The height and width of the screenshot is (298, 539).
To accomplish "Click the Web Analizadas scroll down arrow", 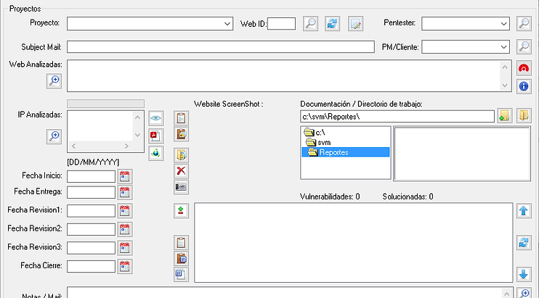I will [505, 85].
